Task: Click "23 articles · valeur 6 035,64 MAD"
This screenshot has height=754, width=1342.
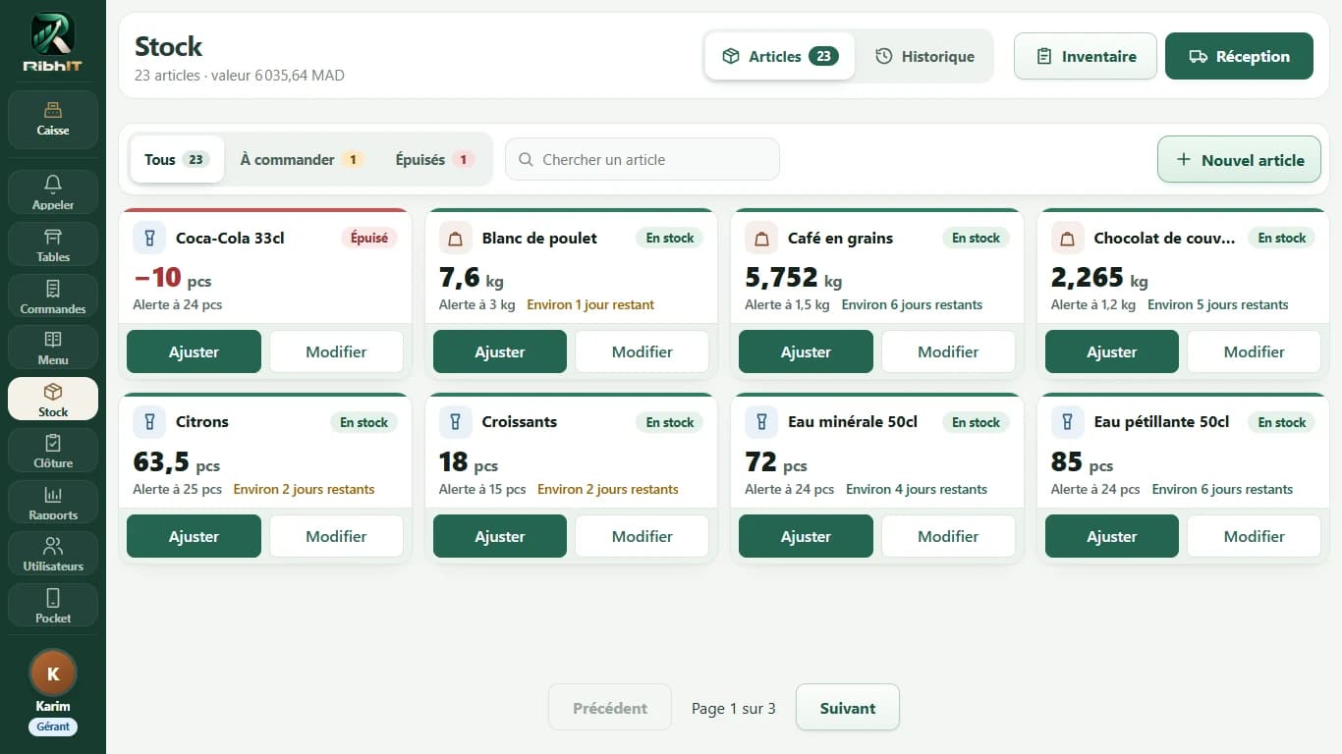Action: 240,76
